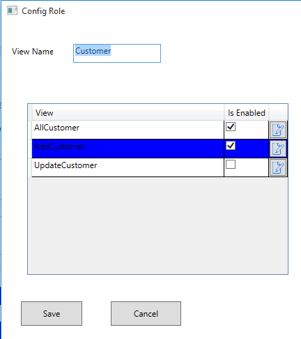Click the Cancel button
This screenshot has width=301, height=339.
tap(146, 313)
